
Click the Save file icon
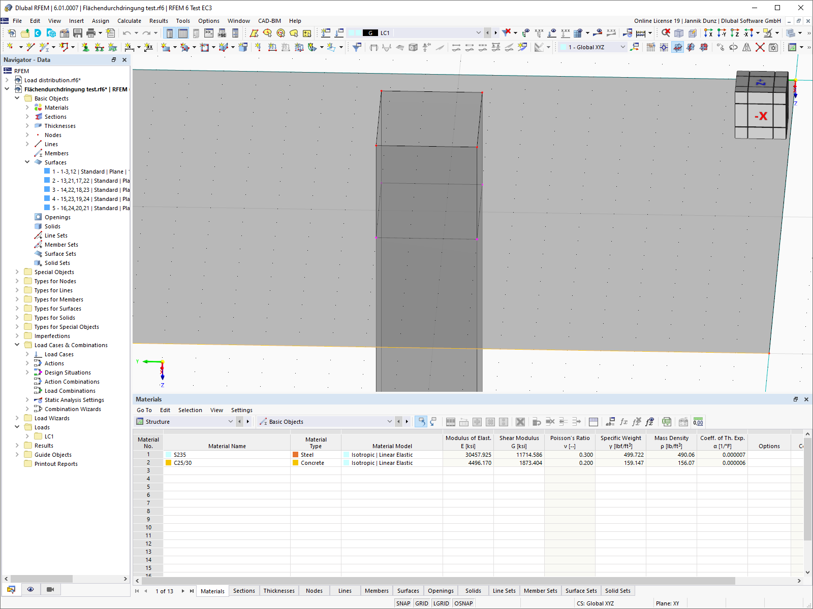78,33
